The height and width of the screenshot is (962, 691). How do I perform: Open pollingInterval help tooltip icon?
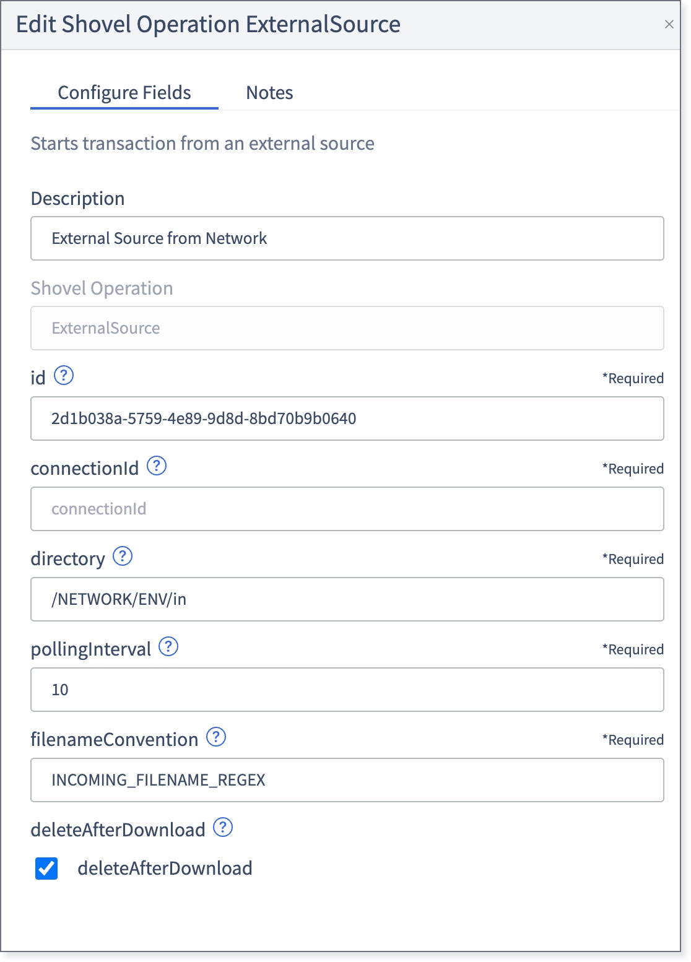click(168, 646)
